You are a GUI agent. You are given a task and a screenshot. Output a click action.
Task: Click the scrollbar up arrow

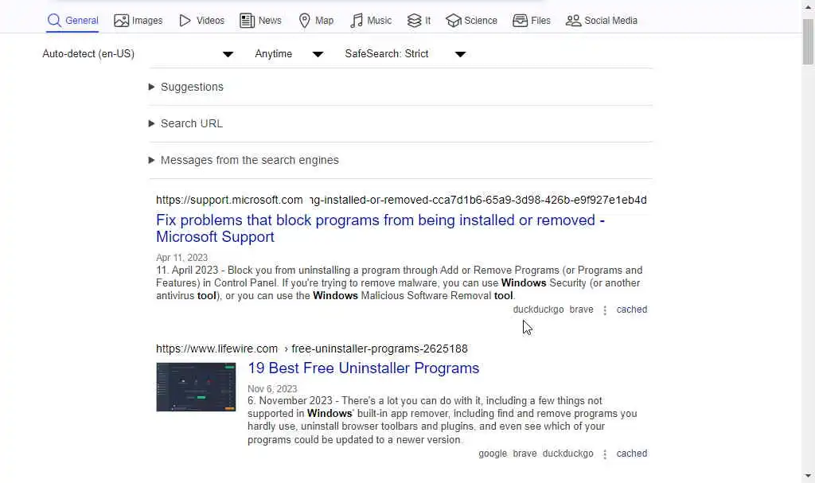[808, 7]
